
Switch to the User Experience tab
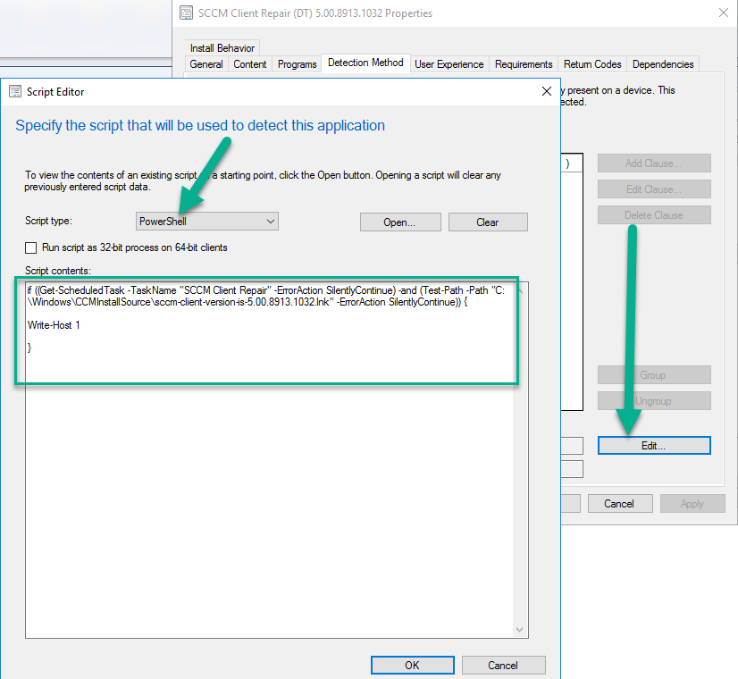(x=449, y=64)
